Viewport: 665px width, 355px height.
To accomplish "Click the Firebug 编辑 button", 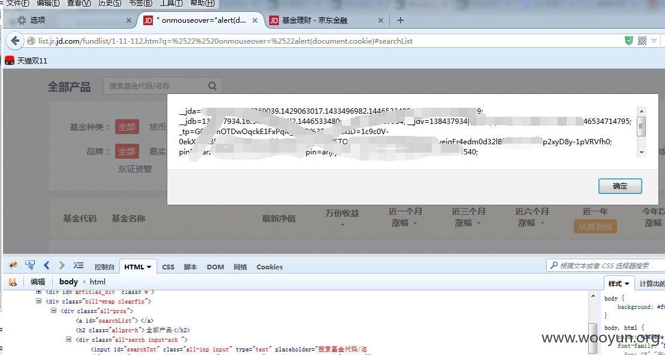I will 37,282.
